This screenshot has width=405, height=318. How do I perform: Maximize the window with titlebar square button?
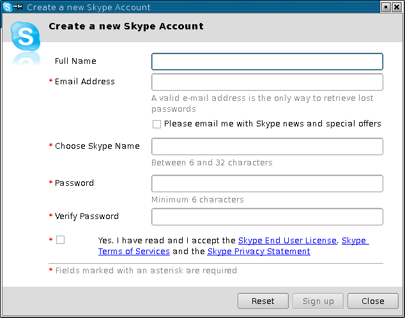coord(386,7)
